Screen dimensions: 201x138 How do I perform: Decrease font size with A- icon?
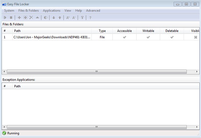point(74,18)
